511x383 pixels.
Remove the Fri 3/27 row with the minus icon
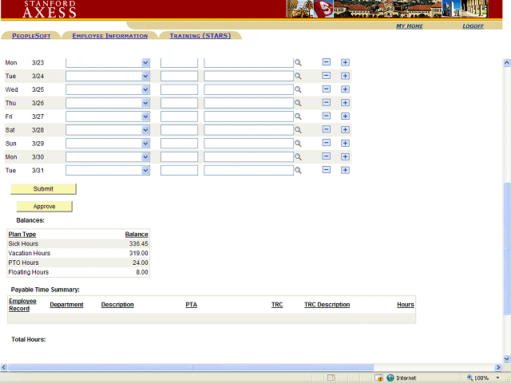tap(326, 116)
